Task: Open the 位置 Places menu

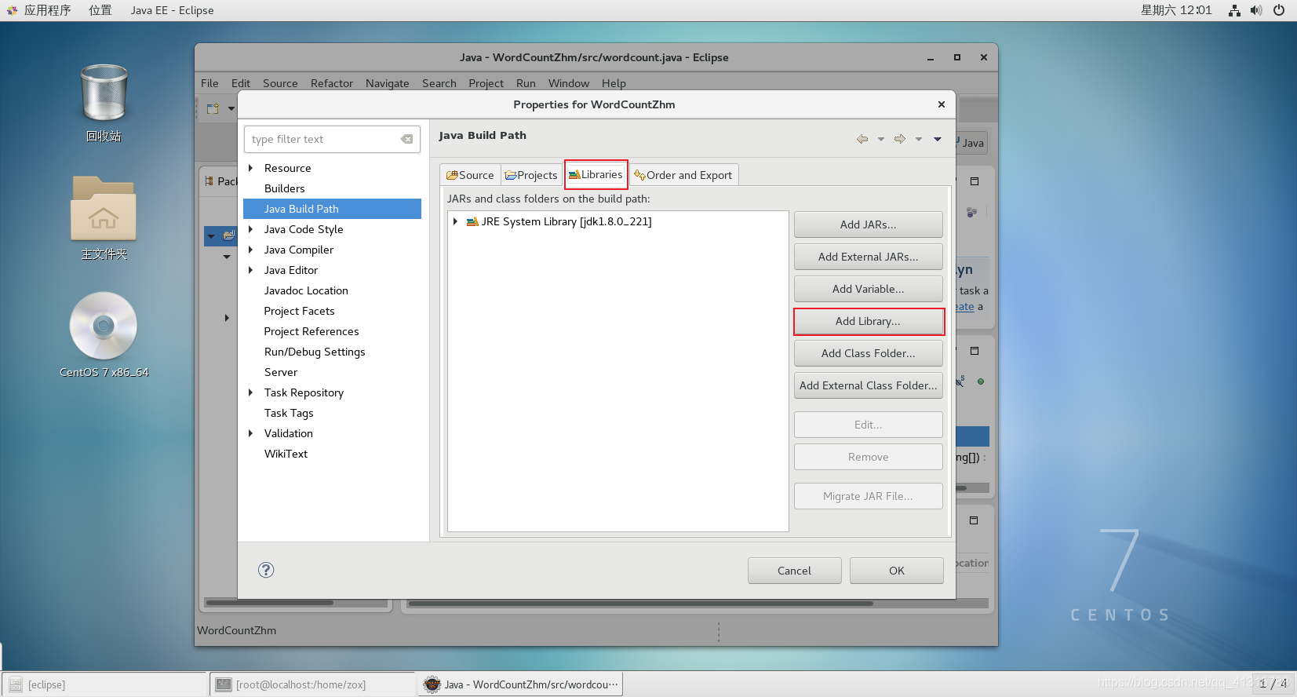Action: coord(100,10)
